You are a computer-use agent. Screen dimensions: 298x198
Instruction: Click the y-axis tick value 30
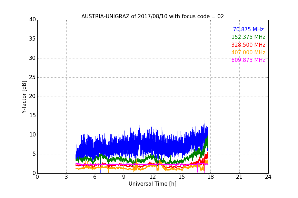(32, 58)
